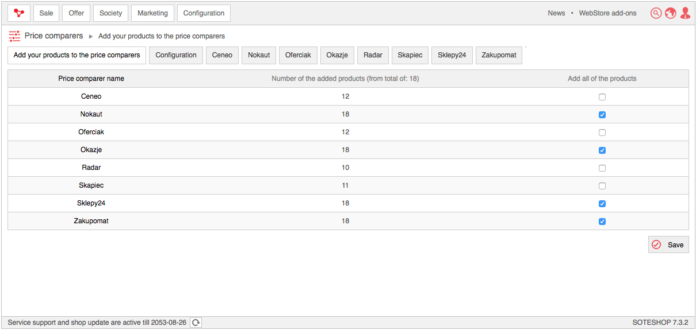Click the Okazje name cell in table

click(x=91, y=150)
